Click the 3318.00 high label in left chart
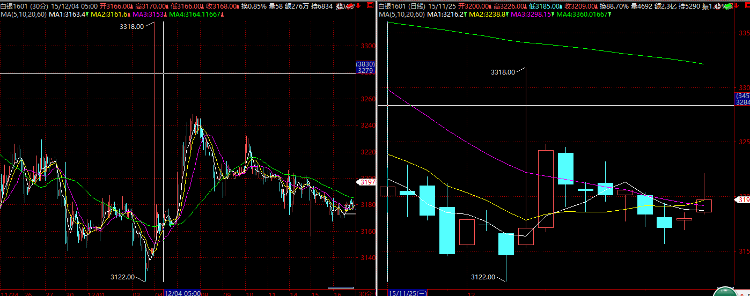Viewport: 750px width, 296px height. tap(131, 26)
